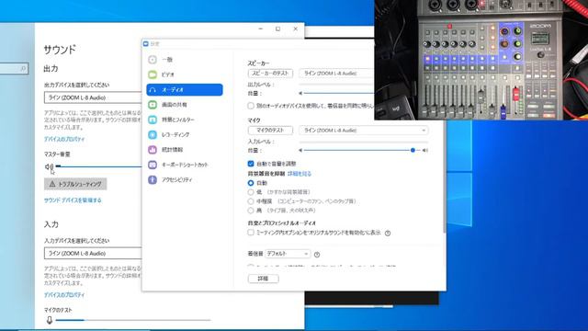Select 中程度 noise suppression radio button
The image size is (588, 331).
251,201
